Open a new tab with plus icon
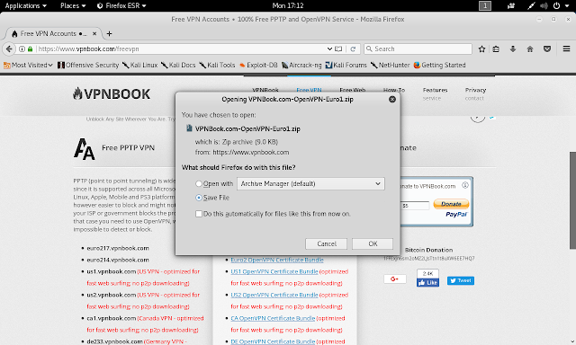Viewport: 576px width, 345px height. (109, 34)
